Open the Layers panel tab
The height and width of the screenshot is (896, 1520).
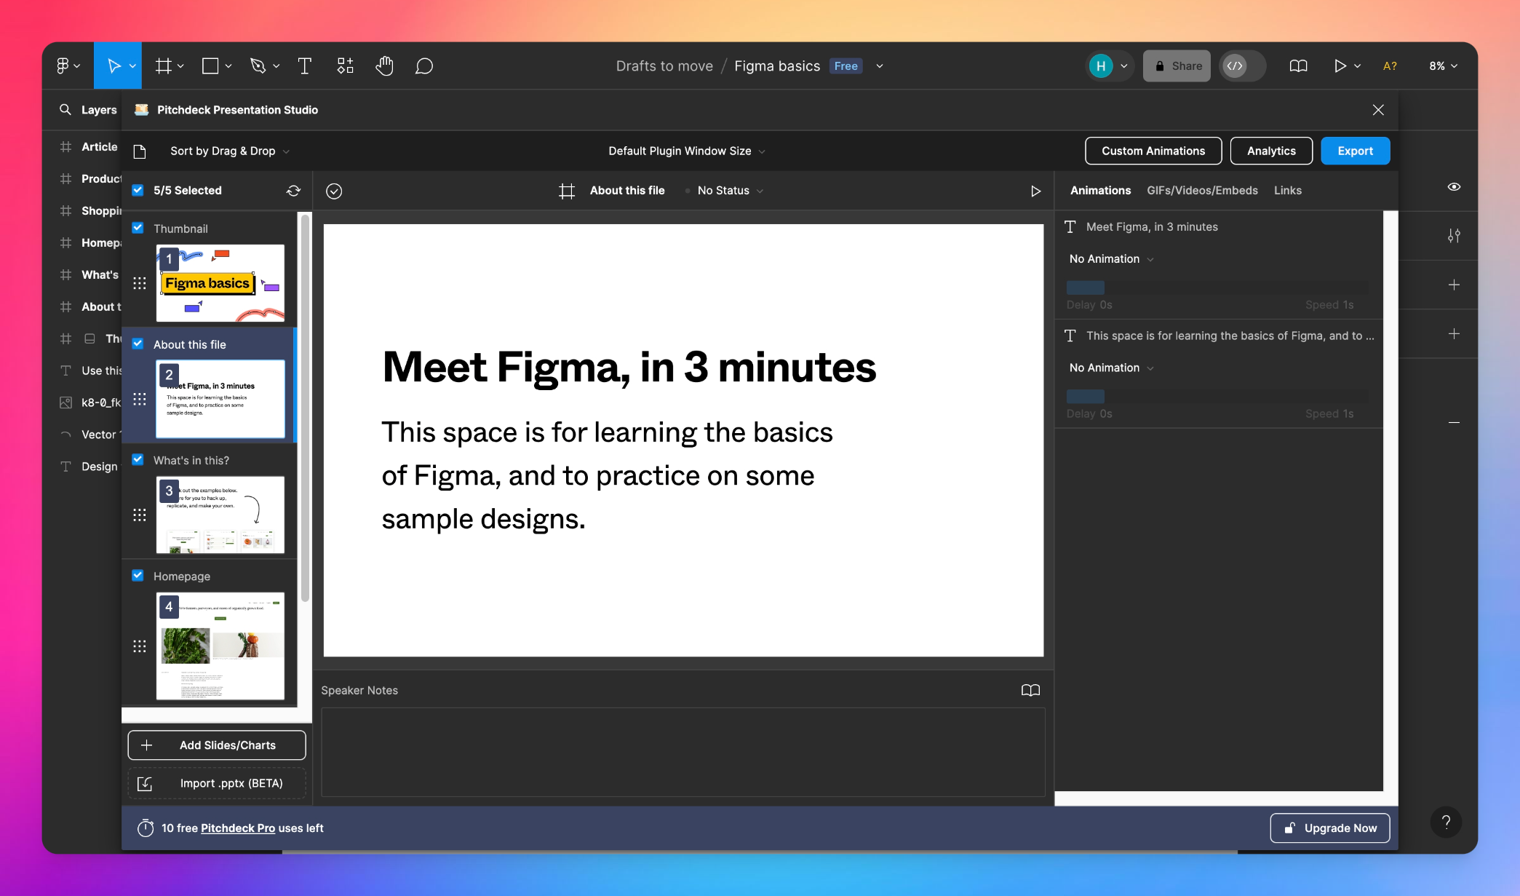pyautogui.click(x=99, y=110)
